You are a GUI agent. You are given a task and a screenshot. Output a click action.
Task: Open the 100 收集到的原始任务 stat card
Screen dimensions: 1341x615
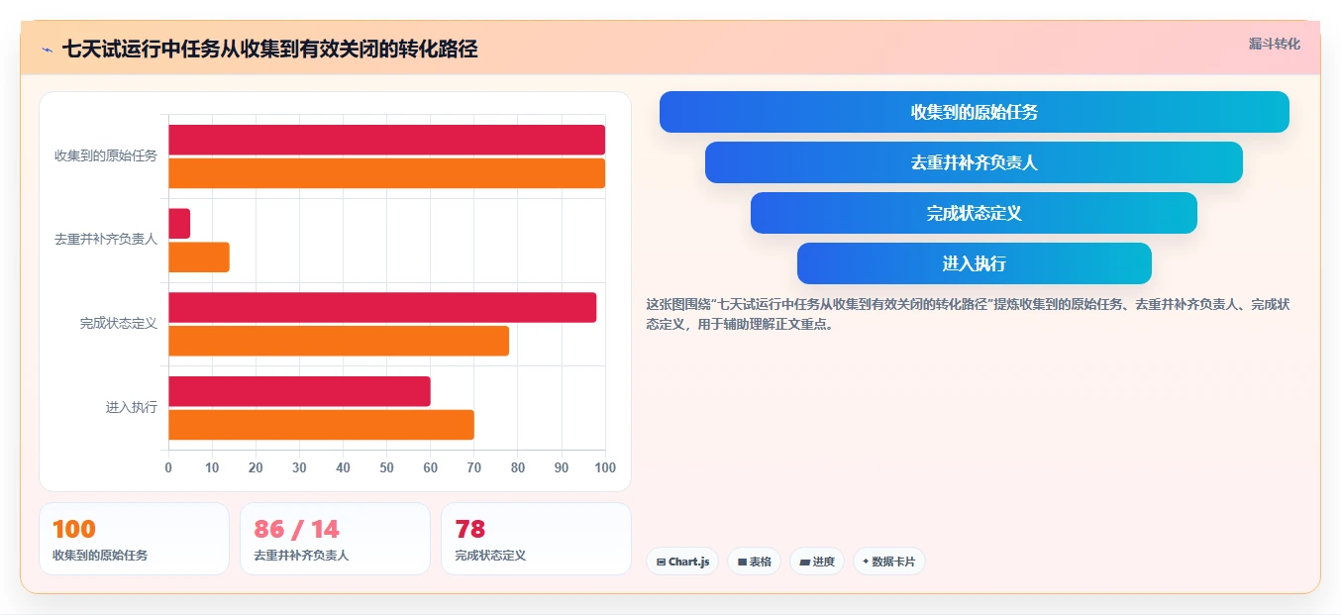tap(134, 539)
